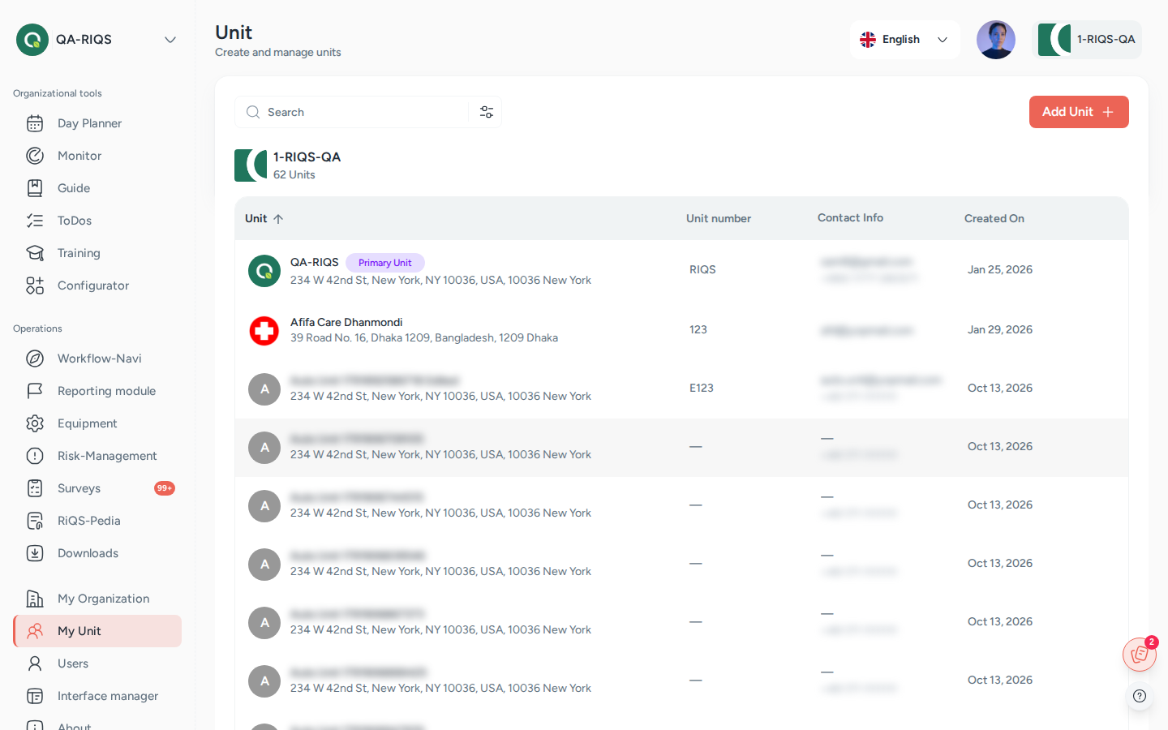Click the Users person icon
Screen dimensions: 1168x730
tap(35, 663)
